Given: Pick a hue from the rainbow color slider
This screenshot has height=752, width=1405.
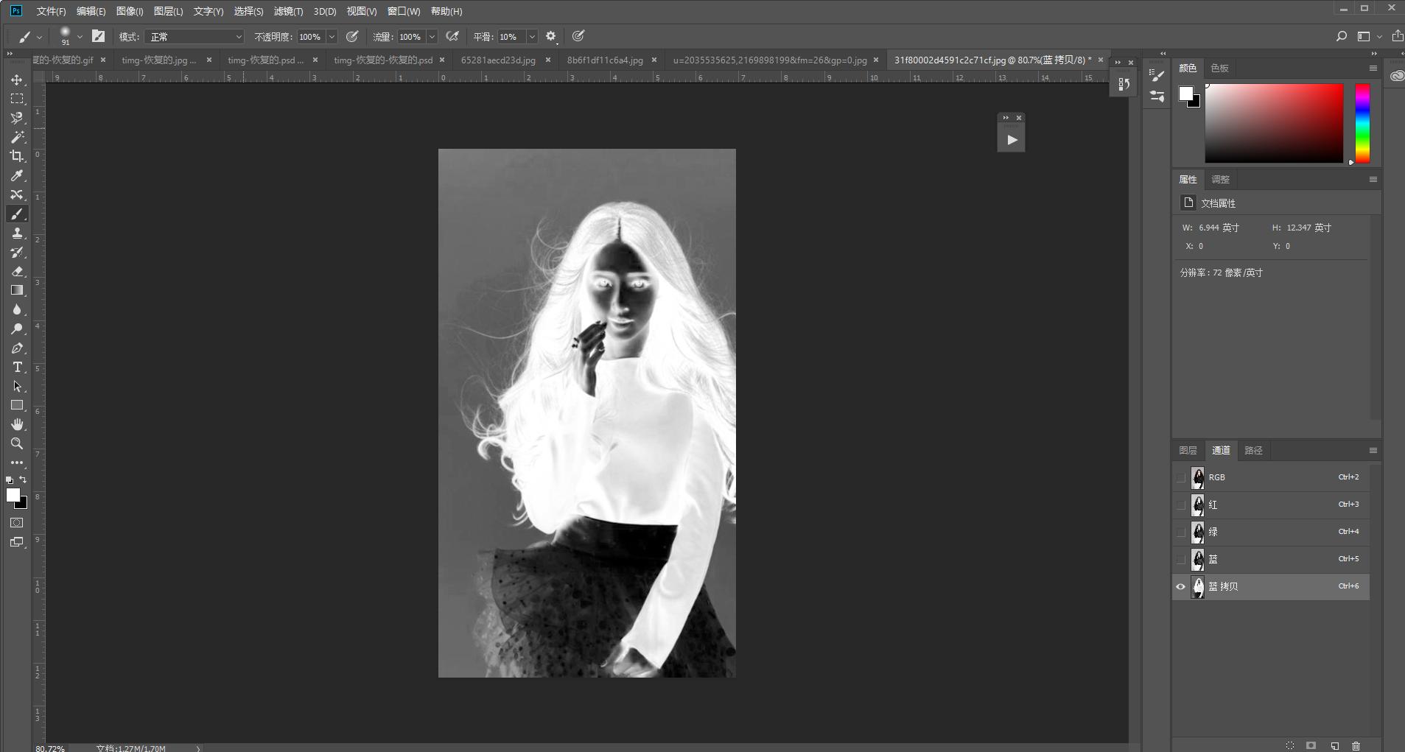Looking at the screenshot, I should tap(1362, 123).
